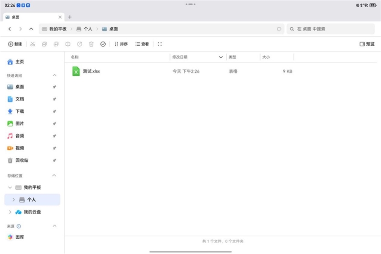Go back with the left arrow

(10, 29)
